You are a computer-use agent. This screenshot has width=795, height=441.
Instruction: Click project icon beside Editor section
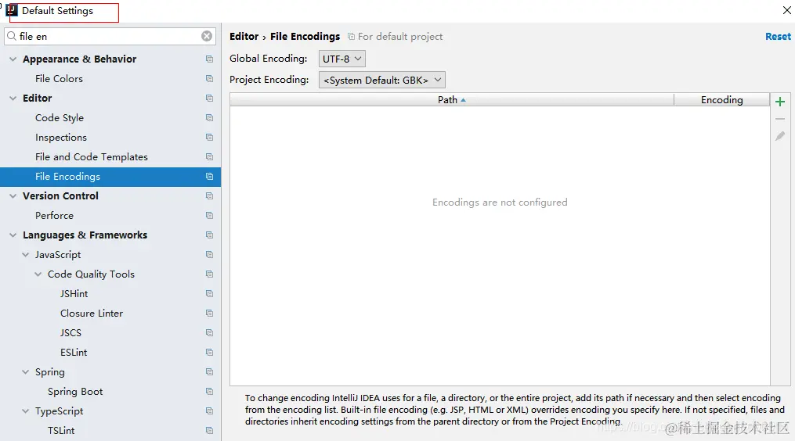tap(209, 99)
